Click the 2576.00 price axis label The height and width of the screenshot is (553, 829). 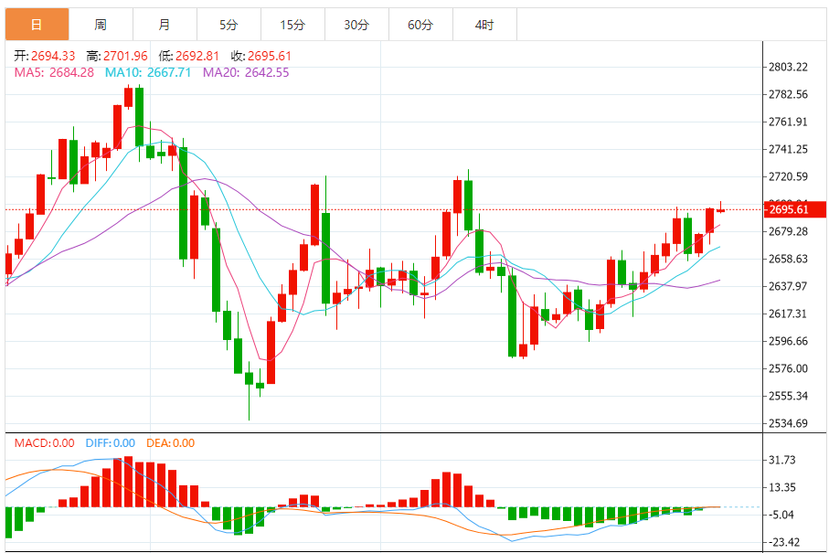[x=788, y=368]
